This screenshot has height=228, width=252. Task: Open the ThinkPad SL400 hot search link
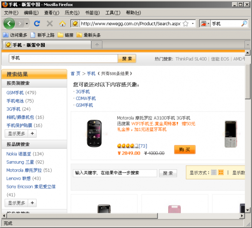[x=191, y=59]
